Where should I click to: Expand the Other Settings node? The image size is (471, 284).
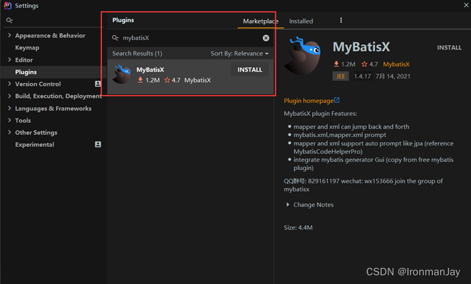coord(9,132)
